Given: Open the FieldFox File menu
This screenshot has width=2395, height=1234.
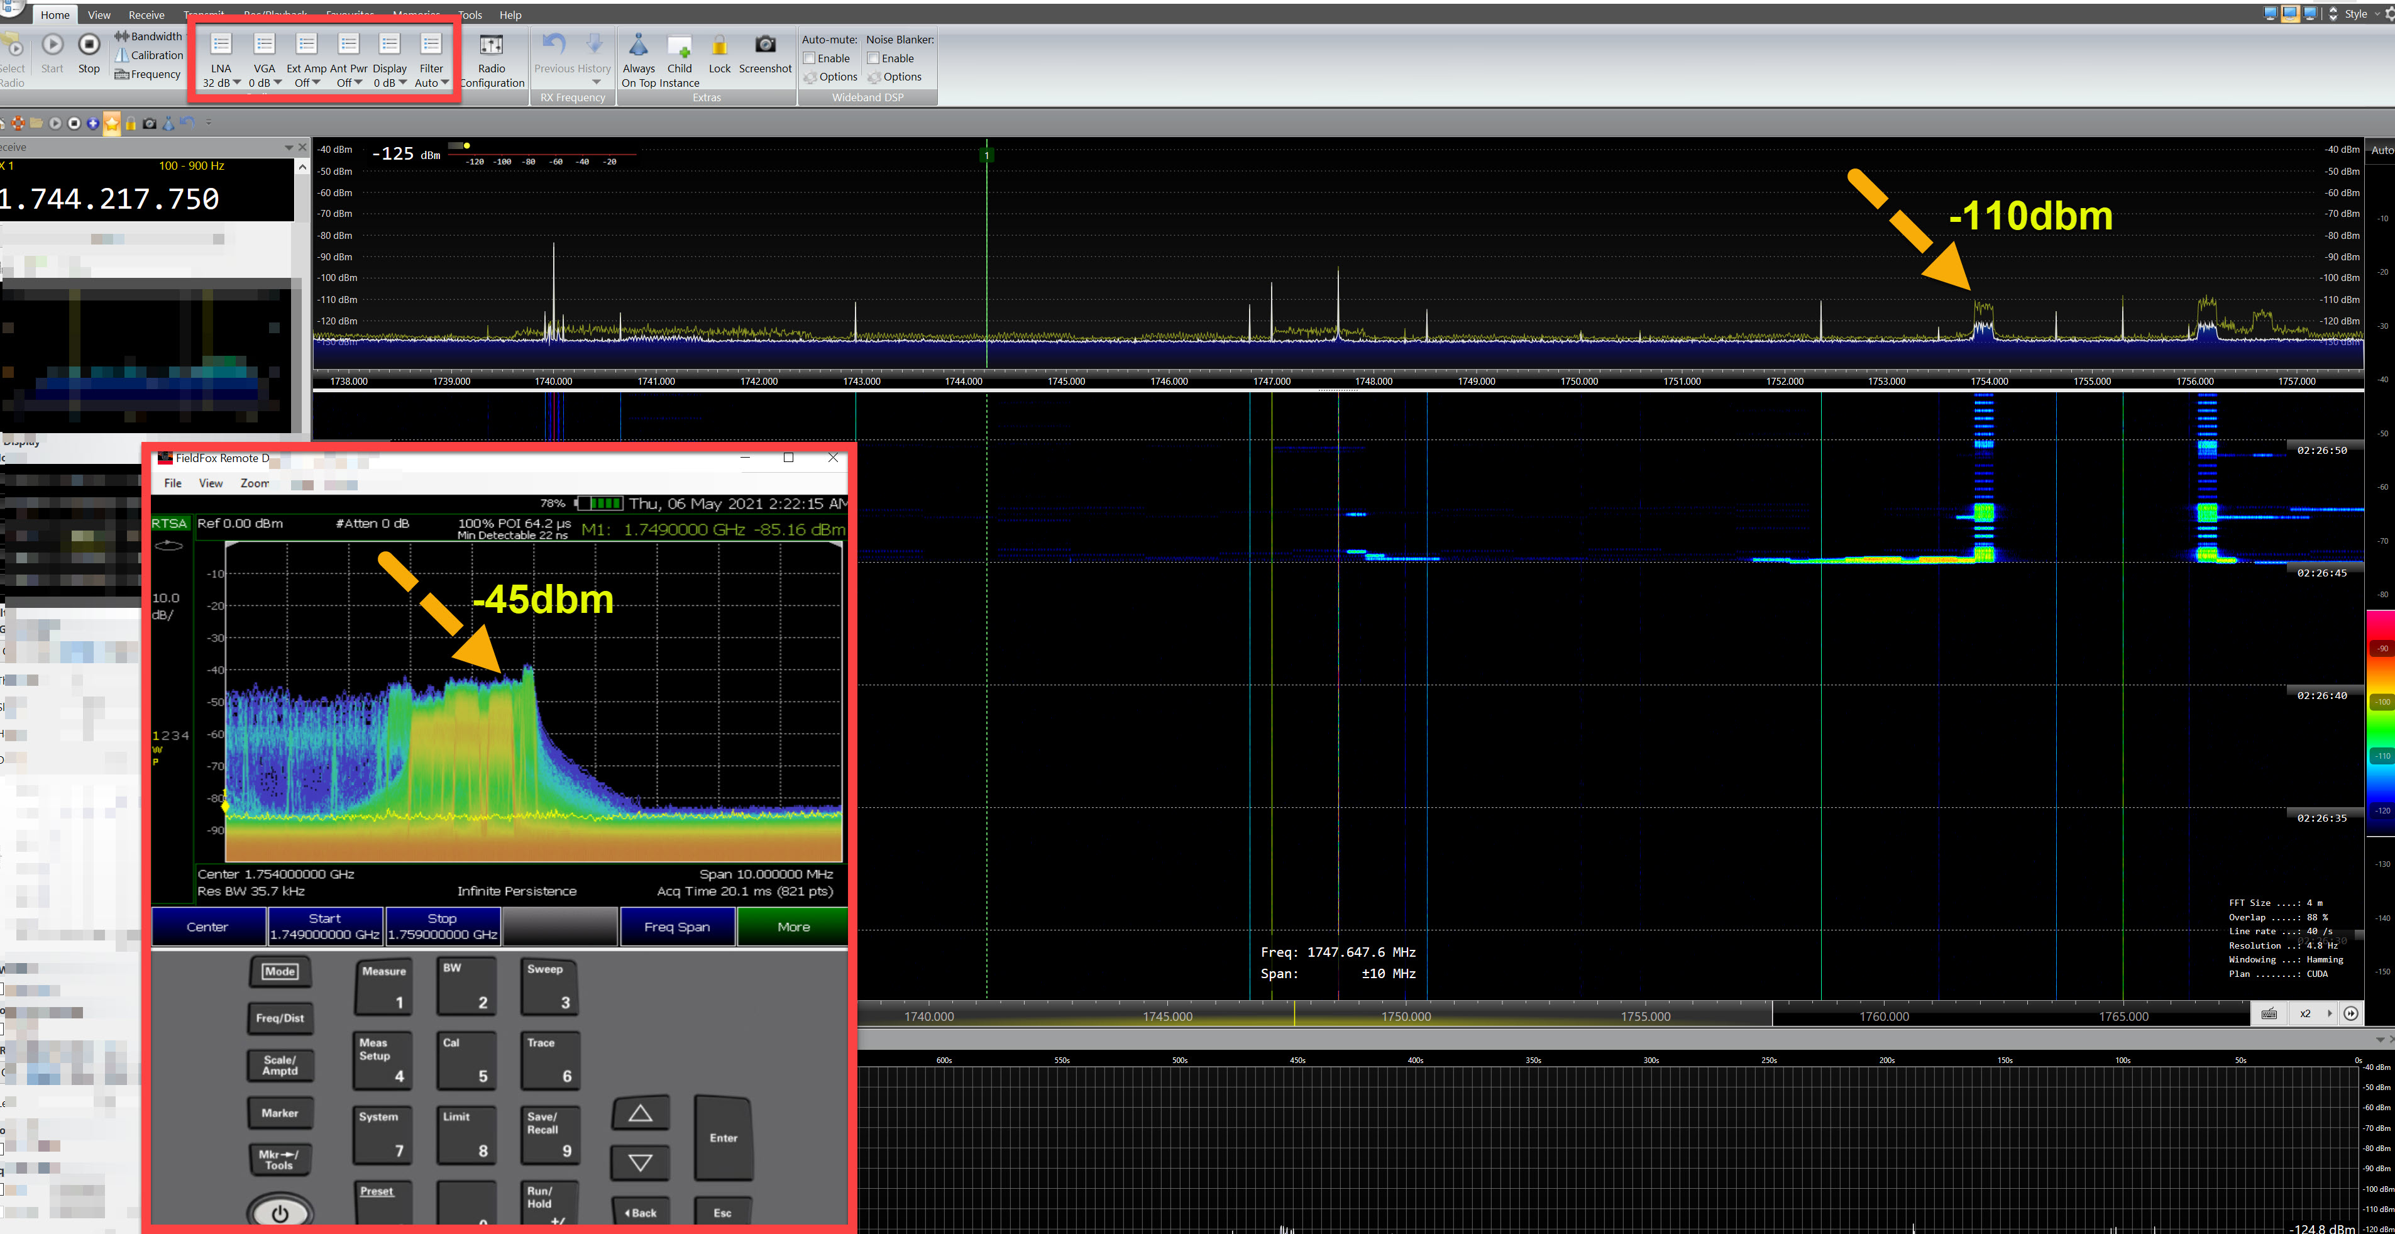Looking at the screenshot, I should coord(173,483).
